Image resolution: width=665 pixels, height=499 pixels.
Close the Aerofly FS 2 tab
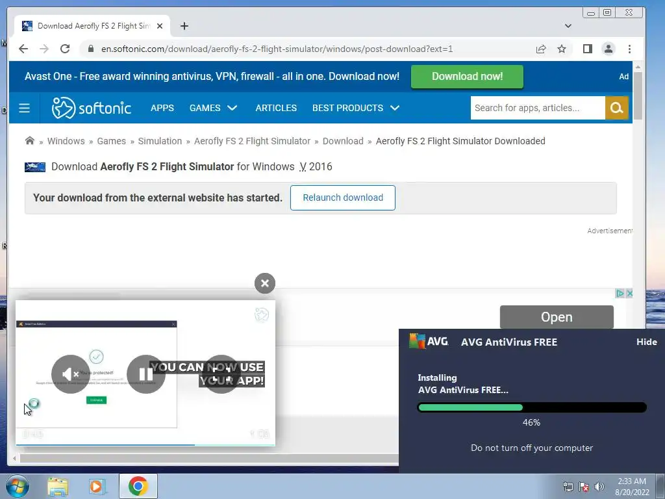[160, 26]
